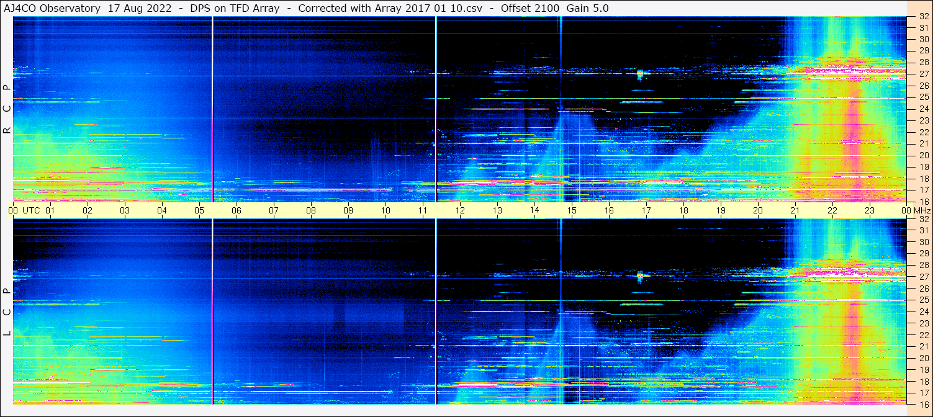Viewport: 933px width, 417px height.
Task: Select the 15 hour marker on time axis
Action: (x=572, y=210)
